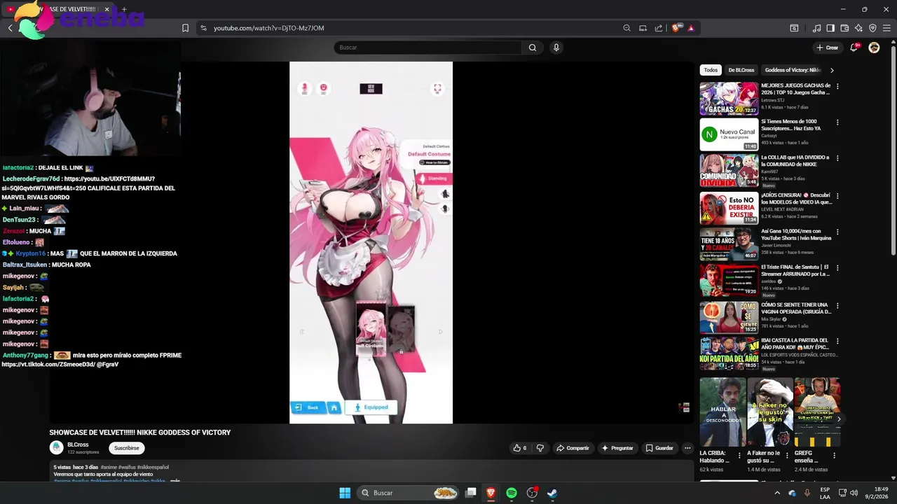Click the video player area

[371, 242]
